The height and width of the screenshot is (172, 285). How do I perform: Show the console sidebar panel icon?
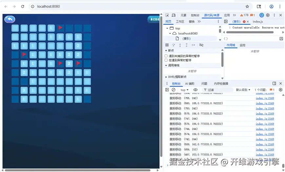pos(167,90)
